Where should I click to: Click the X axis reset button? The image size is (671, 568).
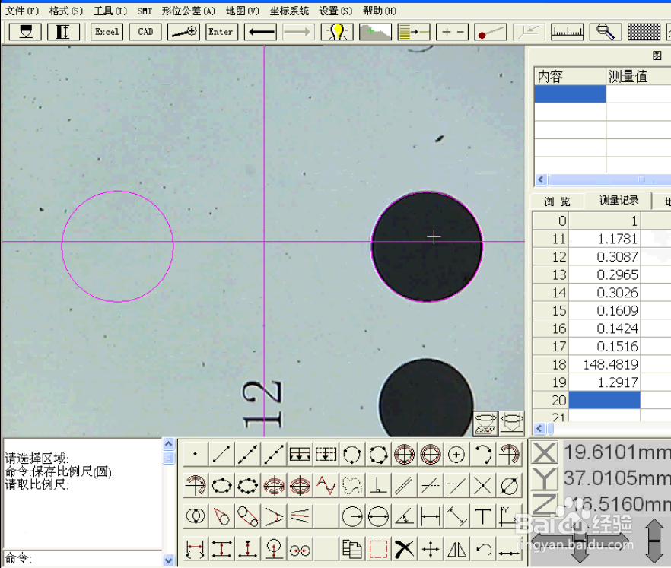point(545,452)
